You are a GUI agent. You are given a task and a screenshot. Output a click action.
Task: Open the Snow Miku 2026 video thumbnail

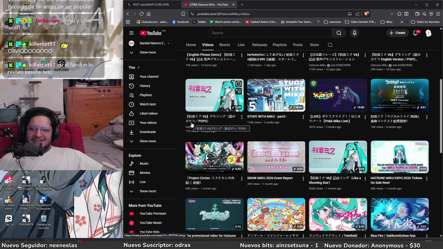(276, 157)
